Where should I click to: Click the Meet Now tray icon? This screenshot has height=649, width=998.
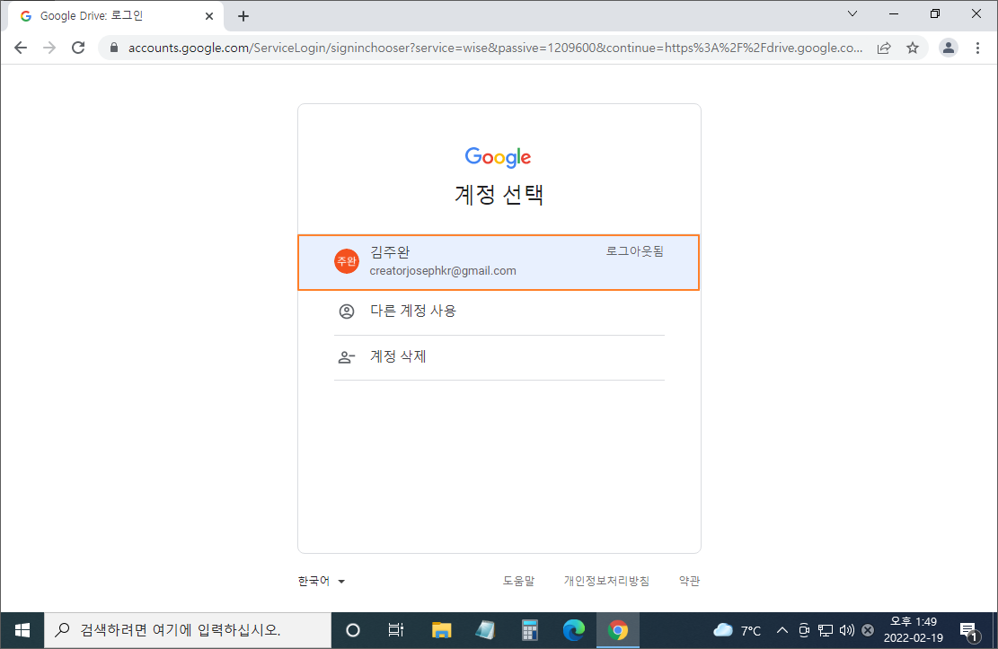click(x=804, y=630)
